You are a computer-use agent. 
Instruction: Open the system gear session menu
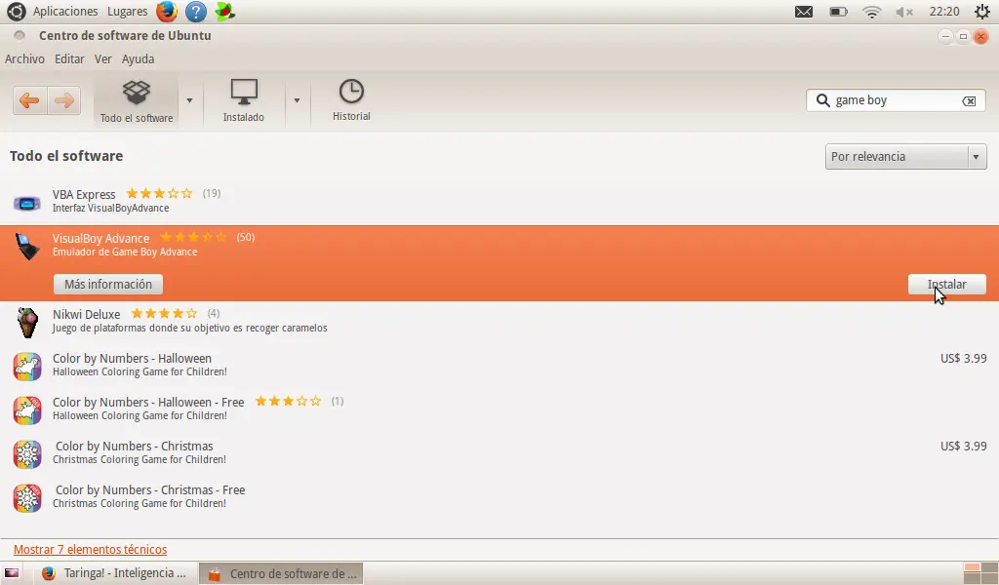tap(982, 12)
